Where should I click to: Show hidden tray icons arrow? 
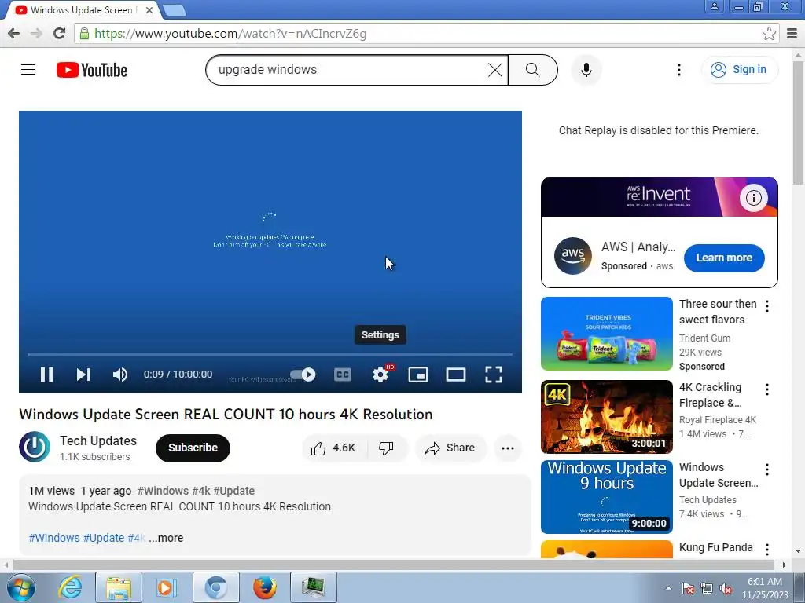[x=668, y=588]
